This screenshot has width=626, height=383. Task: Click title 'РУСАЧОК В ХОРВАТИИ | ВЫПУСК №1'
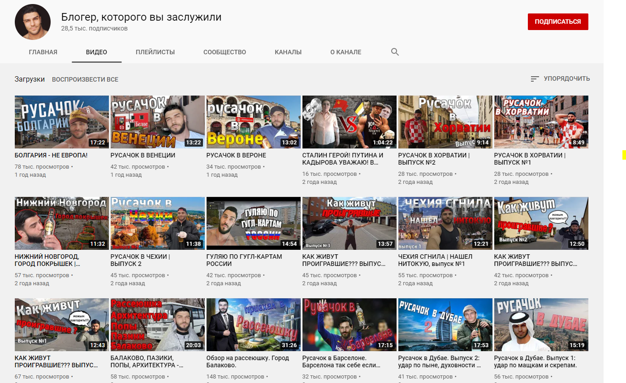(530, 159)
